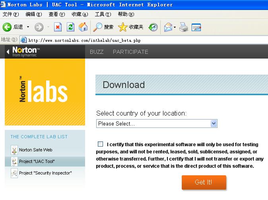
Task: Click the Print printer icon
Action: tap(184, 27)
